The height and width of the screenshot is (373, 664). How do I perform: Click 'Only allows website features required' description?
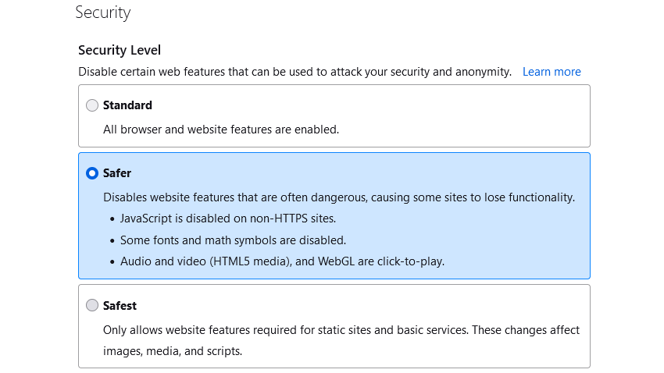[x=341, y=330]
